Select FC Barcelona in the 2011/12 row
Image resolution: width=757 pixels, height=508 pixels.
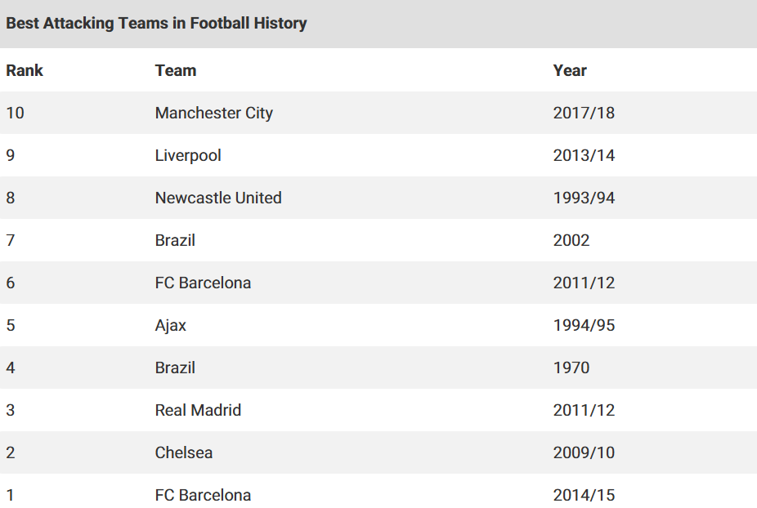coord(203,283)
